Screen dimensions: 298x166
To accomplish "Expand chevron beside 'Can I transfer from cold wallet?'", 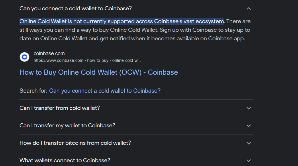I will click(x=249, y=108).
